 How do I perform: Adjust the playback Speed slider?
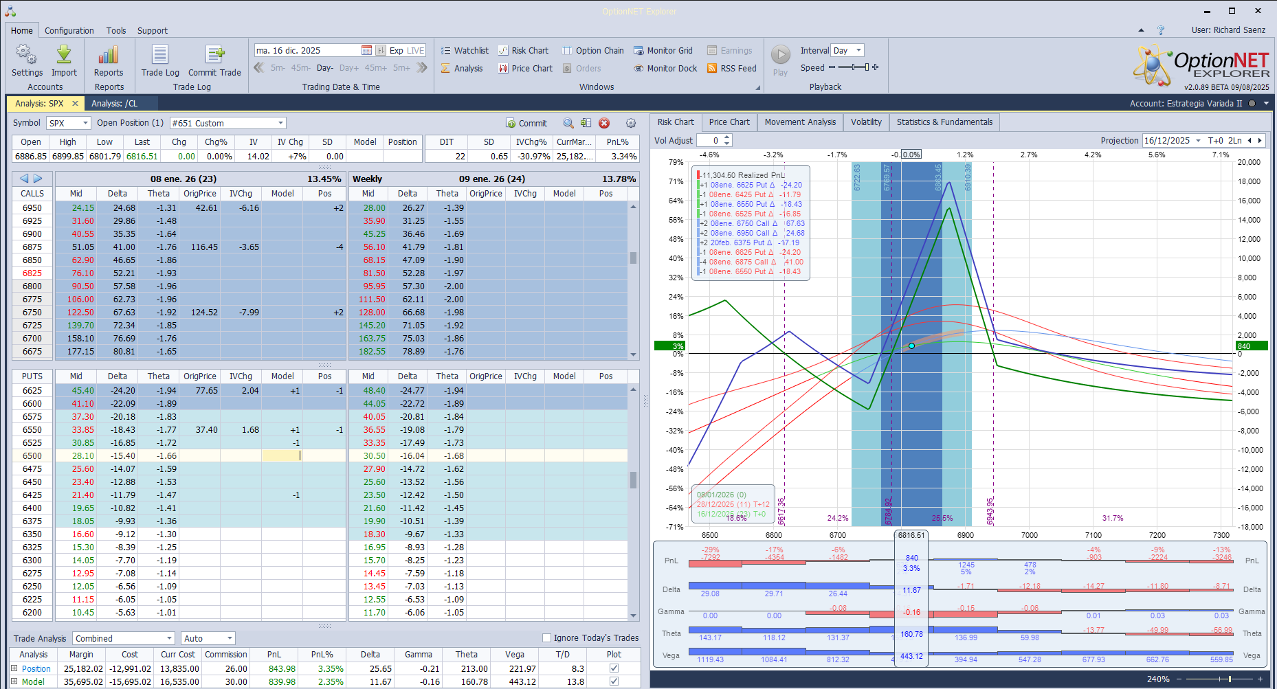tap(854, 67)
